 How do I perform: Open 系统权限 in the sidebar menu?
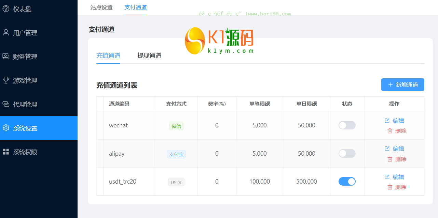click(x=39, y=152)
